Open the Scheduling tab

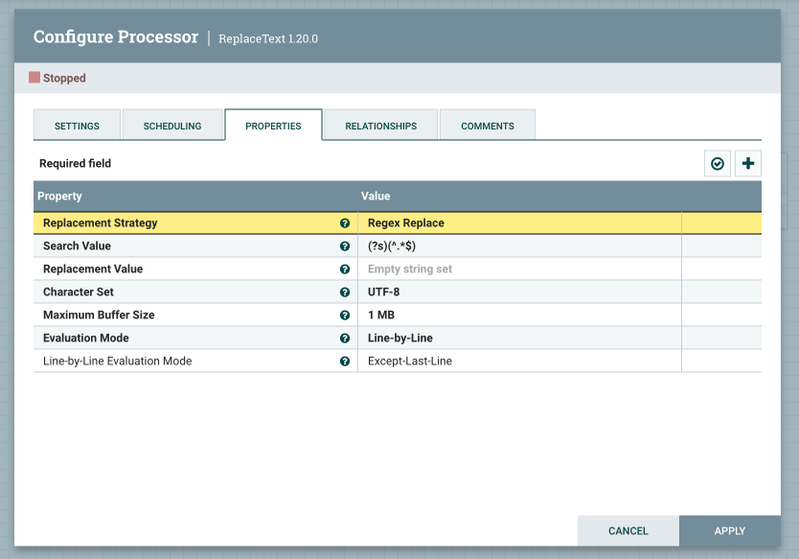click(172, 126)
